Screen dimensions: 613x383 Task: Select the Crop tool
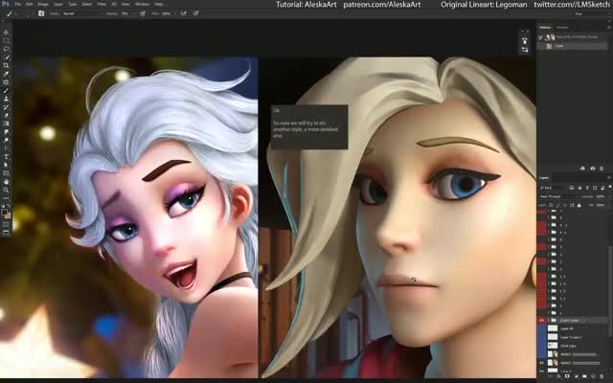click(x=6, y=65)
